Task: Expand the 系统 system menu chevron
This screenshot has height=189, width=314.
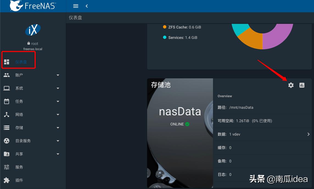Action: pos(58,88)
